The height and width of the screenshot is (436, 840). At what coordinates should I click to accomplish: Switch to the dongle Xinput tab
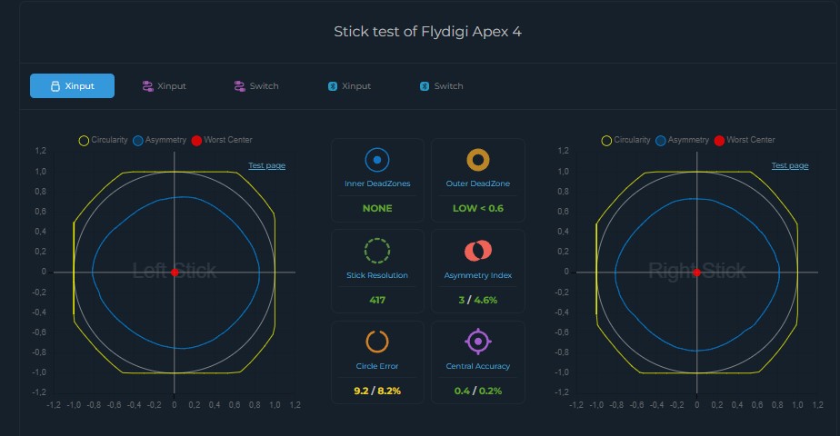(x=164, y=85)
